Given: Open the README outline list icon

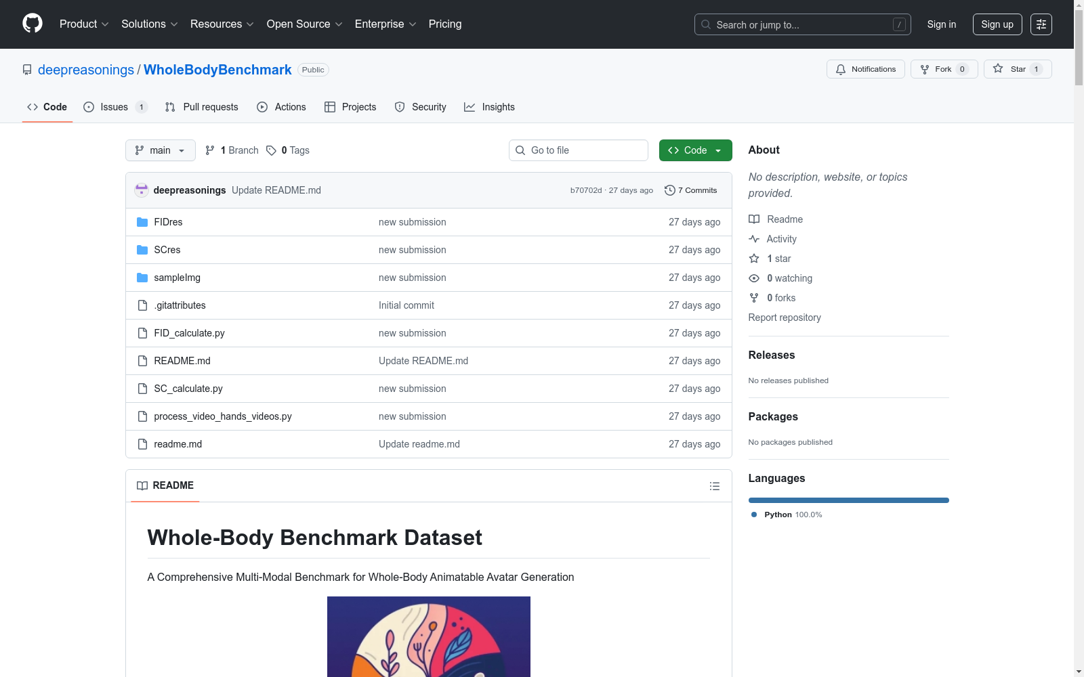Looking at the screenshot, I should click(714, 486).
